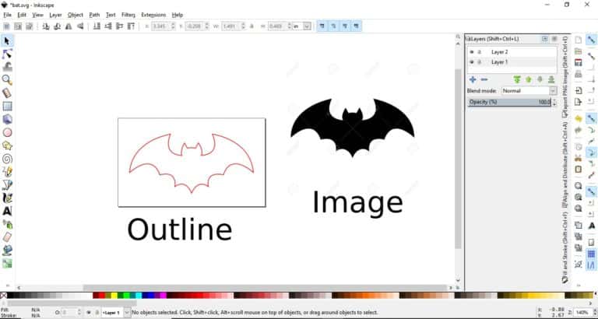
Task: Lower layer to bottom with green arrow
Action: click(551, 79)
